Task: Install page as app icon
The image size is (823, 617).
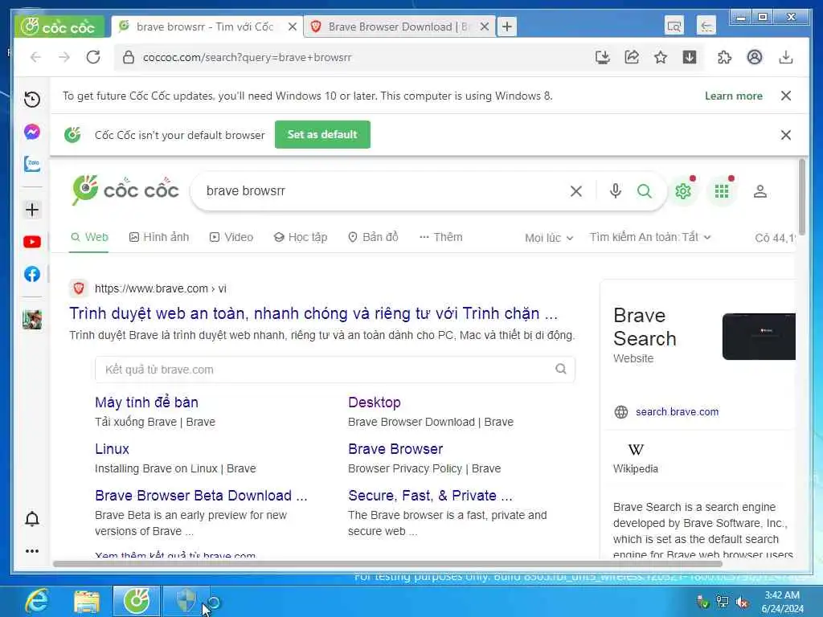Action: tap(603, 57)
